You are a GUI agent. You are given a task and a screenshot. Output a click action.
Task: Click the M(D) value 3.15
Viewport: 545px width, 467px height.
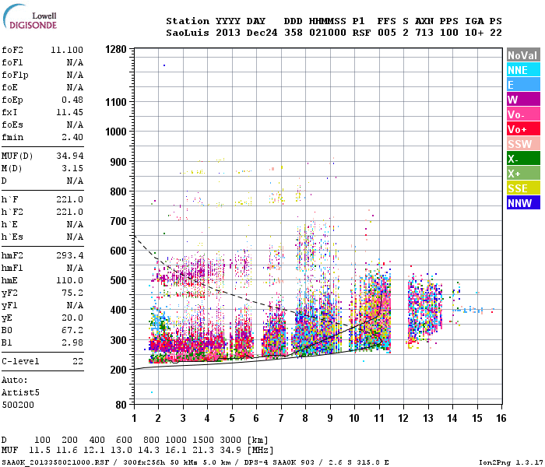point(72,169)
